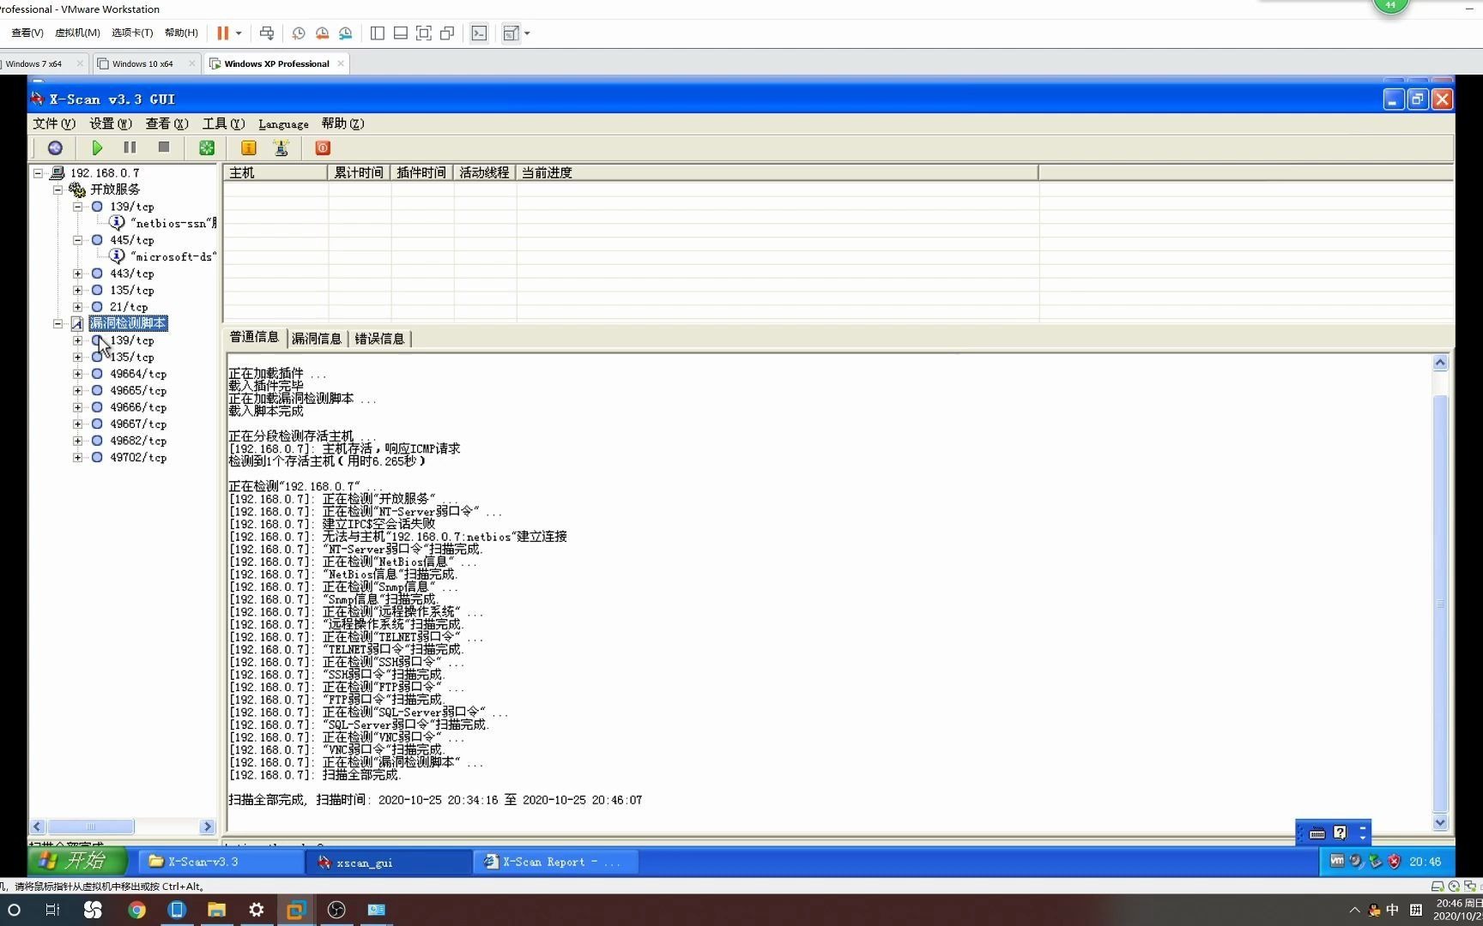
Task: Collapse the 开放服务 tree node
Action: (x=58, y=189)
